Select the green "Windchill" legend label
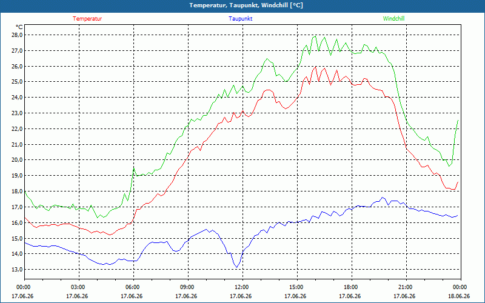This screenshot has width=485, height=303. point(393,19)
